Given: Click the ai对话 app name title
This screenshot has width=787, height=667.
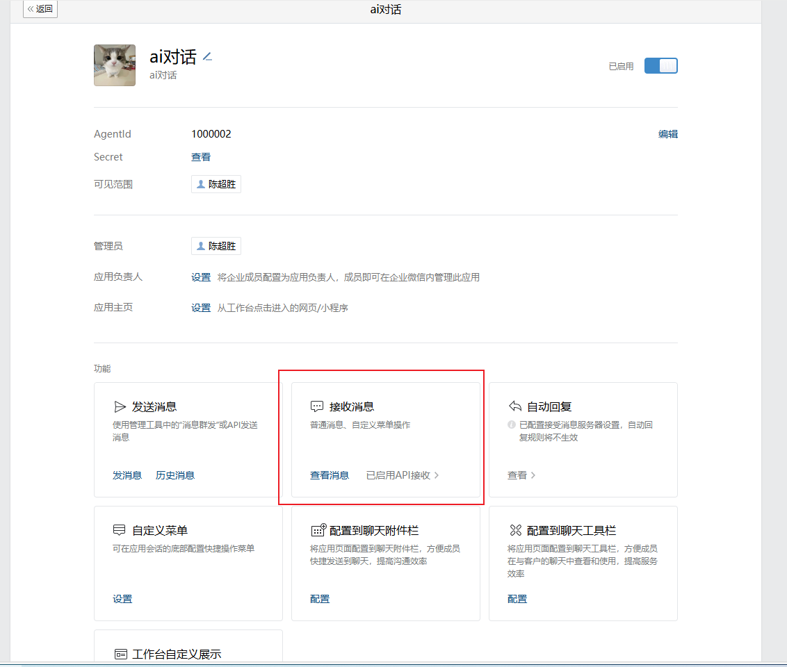Looking at the screenshot, I should click(172, 57).
